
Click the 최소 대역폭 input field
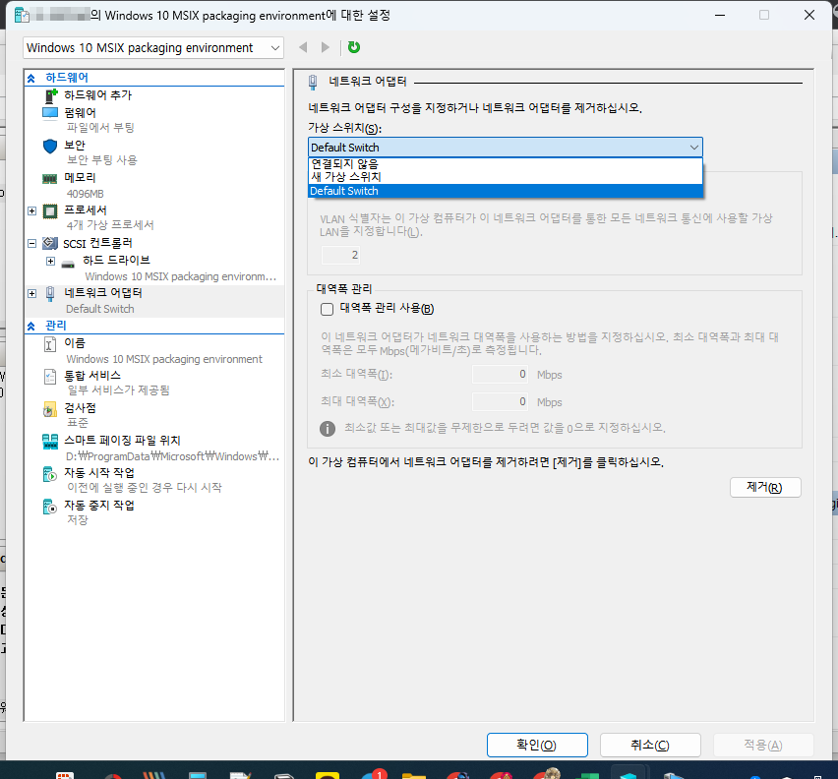[x=501, y=375]
